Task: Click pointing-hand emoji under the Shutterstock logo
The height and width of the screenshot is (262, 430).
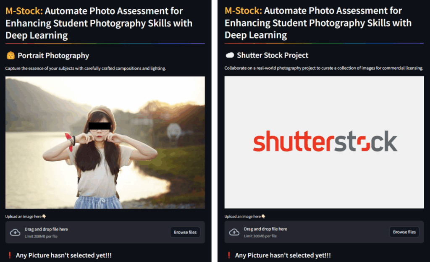Action: pos(263,217)
